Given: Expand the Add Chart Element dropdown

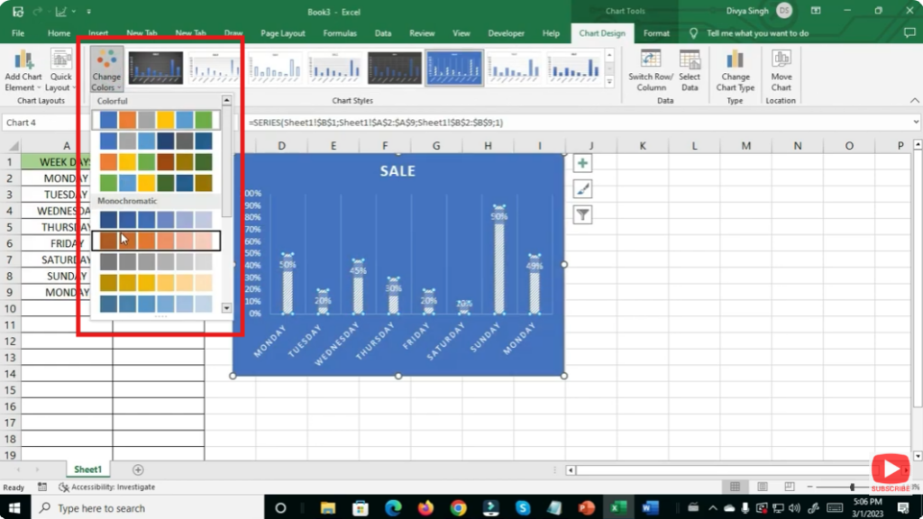Looking at the screenshot, I should tap(23, 70).
